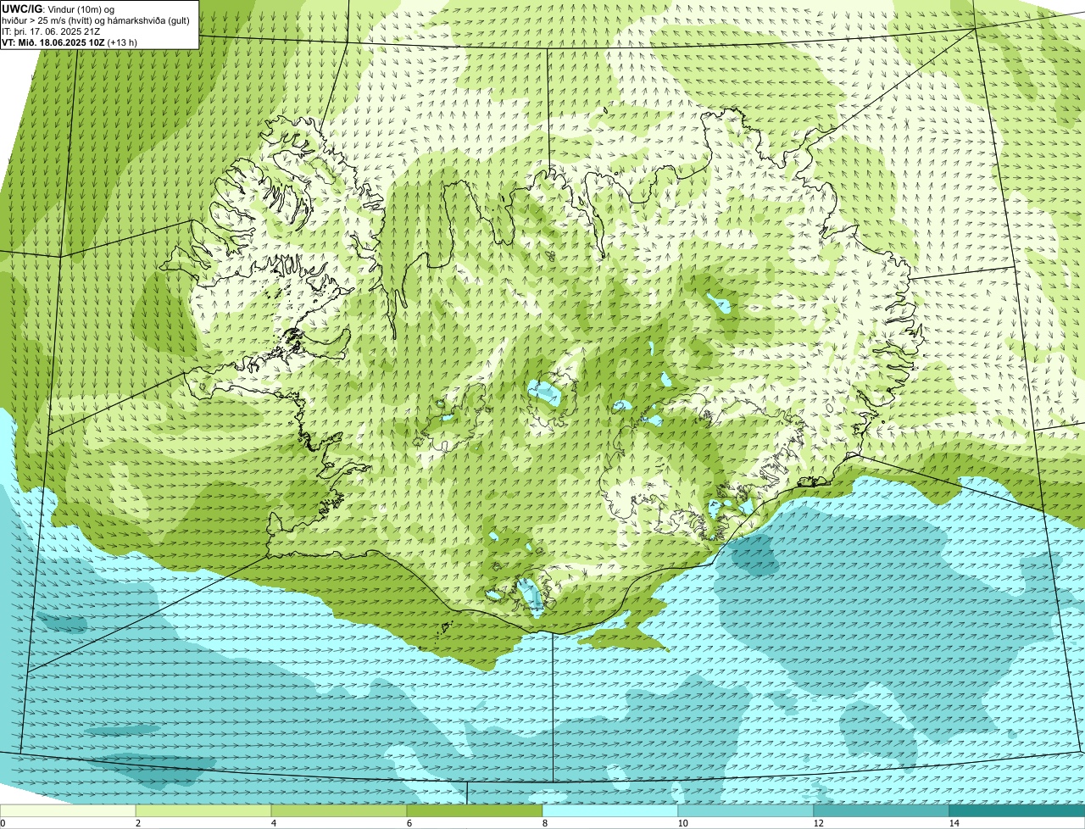The width and height of the screenshot is (1085, 829).
Task: Click the "8" legend scale label
Action: pyautogui.click(x=544, y=823)
